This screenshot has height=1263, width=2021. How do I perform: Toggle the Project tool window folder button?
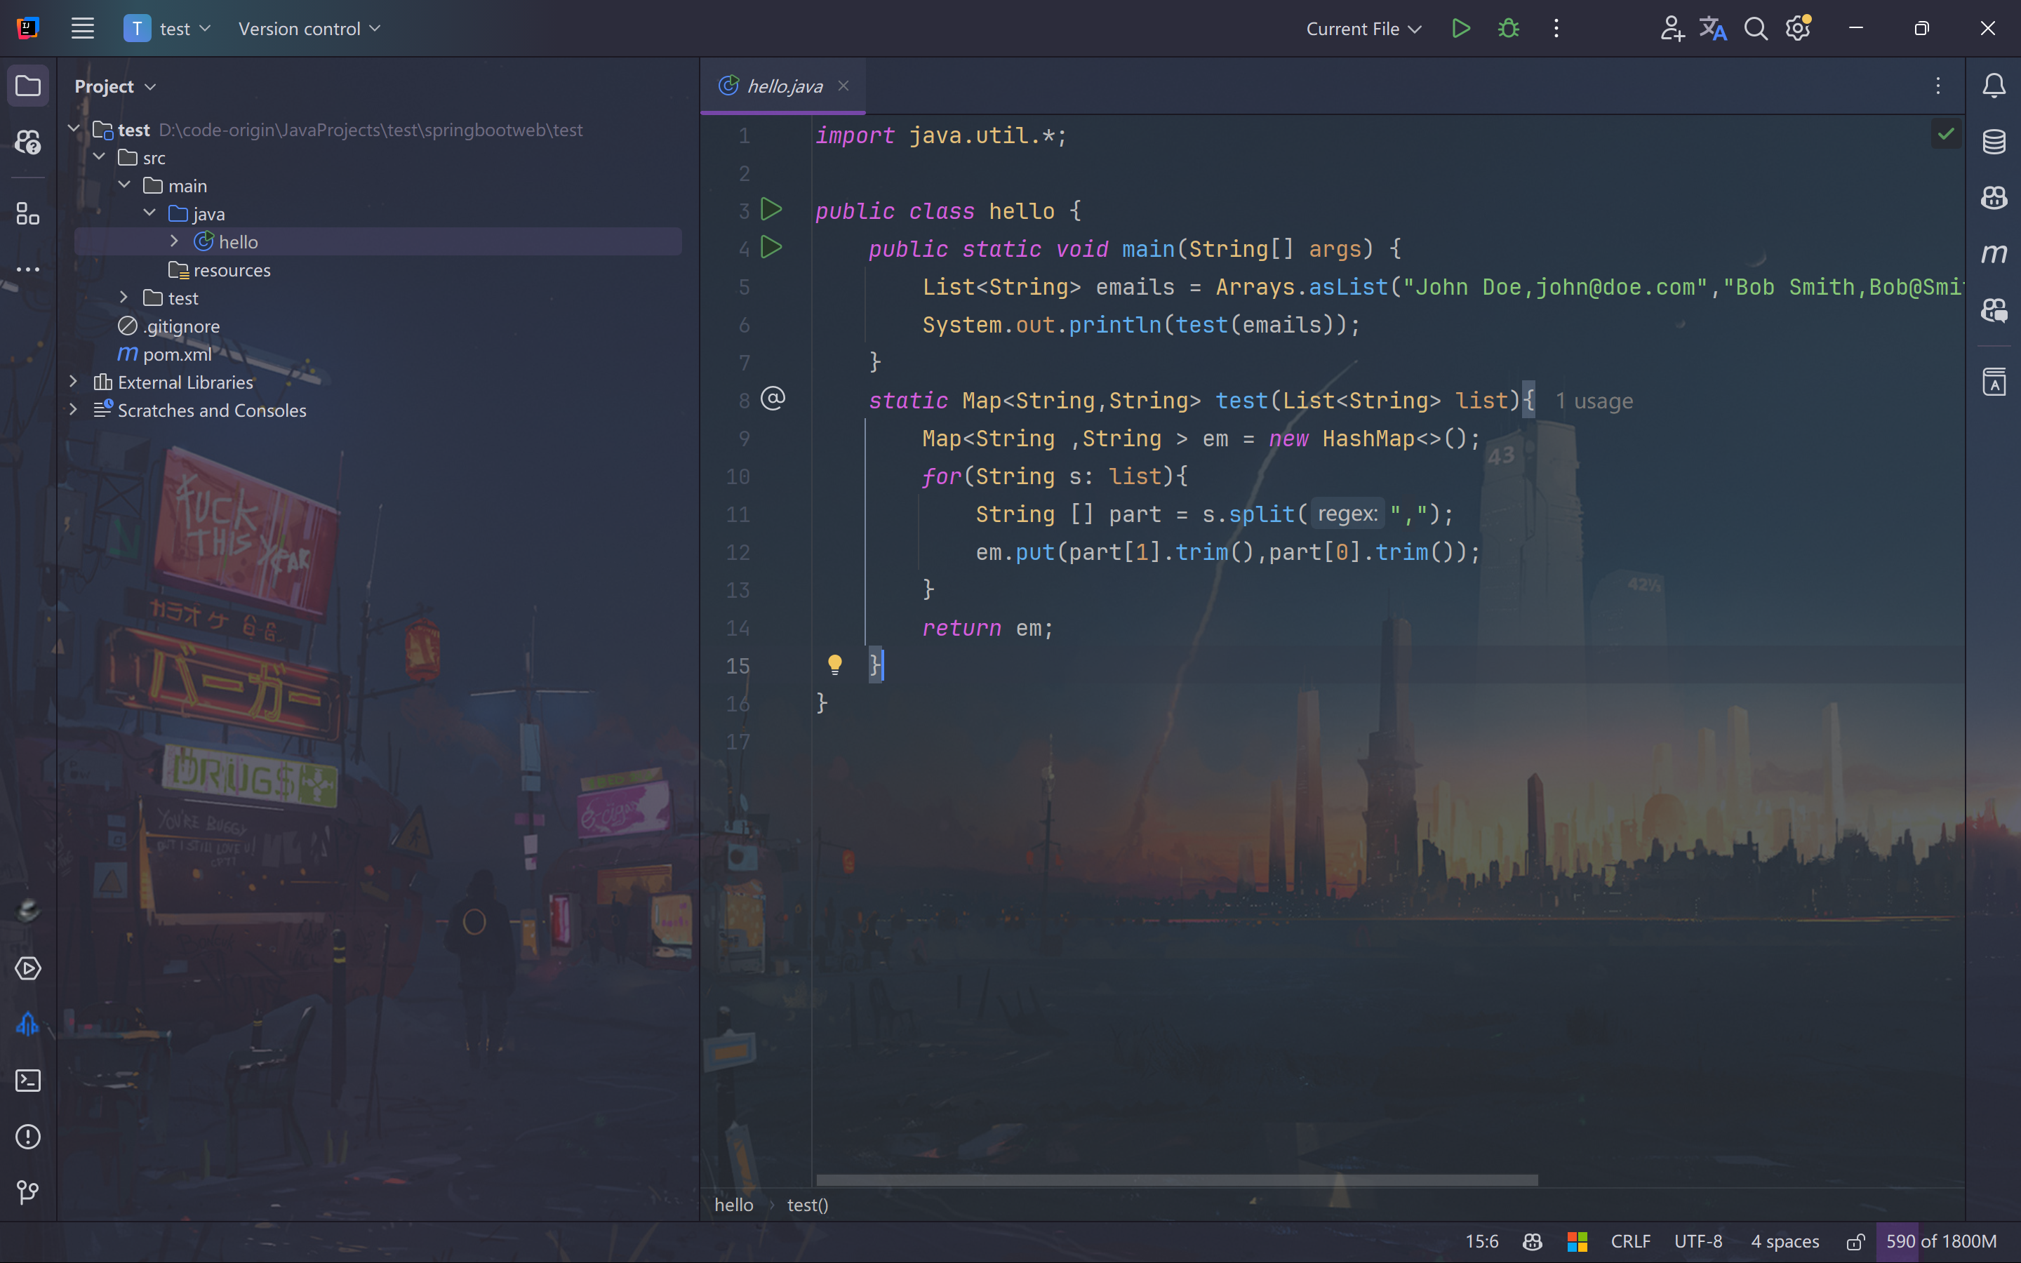click(x=27, y=86)
